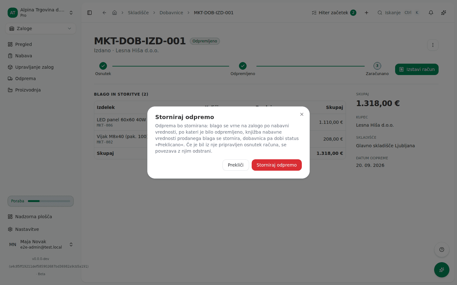Click the Odpremljeno step checkmark
Screen dimensions: 457x285
click(x=243, y=66)
